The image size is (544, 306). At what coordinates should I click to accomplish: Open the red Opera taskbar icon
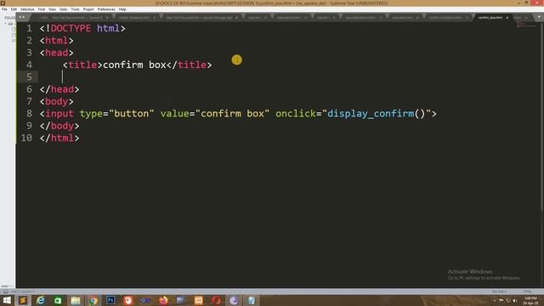(216, 300)
